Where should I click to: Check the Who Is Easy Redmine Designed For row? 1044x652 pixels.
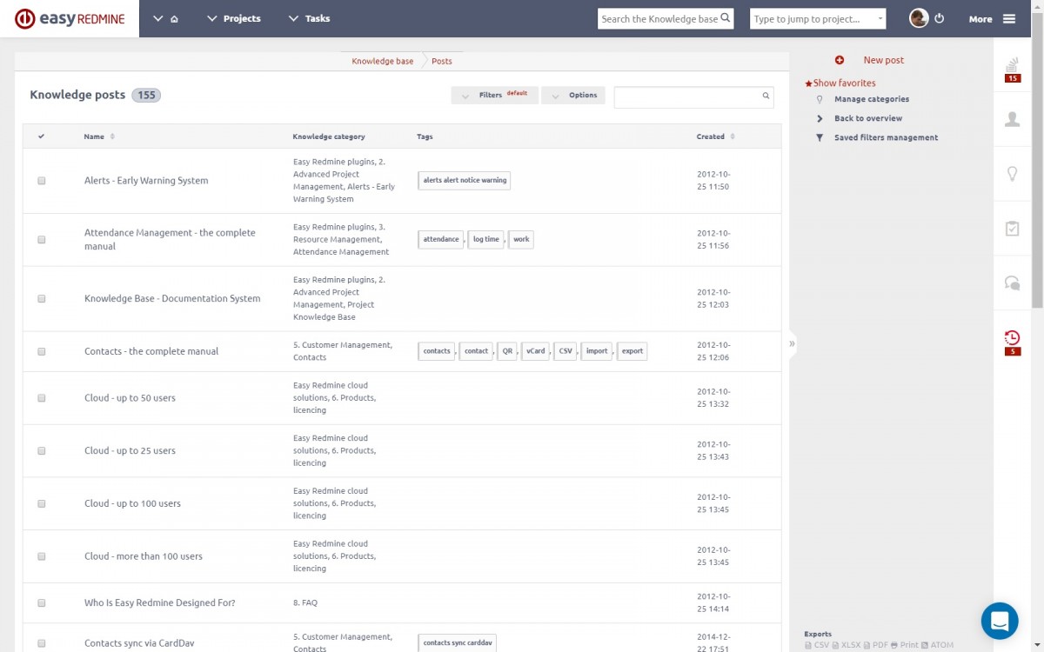[x=42, y=602]
